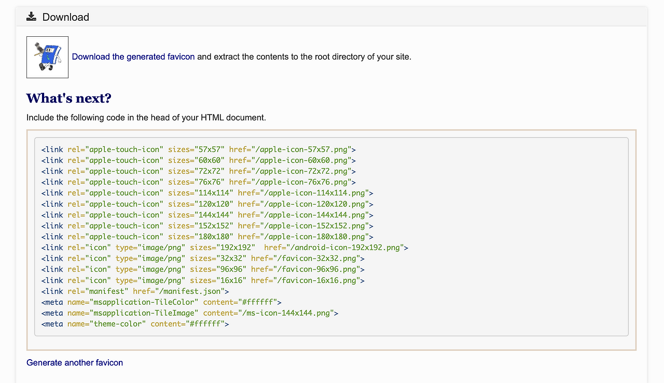Click the theme-color meta tag line
The height and width of the screenshot is (383, 664).
coord(134,323)
